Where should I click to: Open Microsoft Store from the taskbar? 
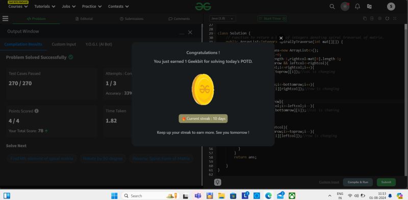(233, 195)
